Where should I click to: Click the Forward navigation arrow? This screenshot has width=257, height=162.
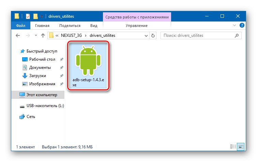(28, 35)
